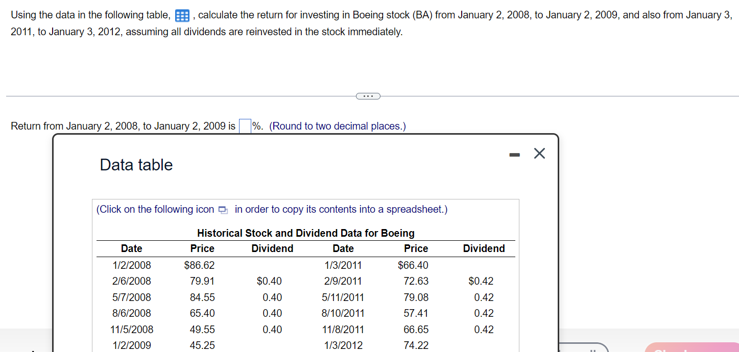Click the 45.25 price for 1/2/2009
The height and width of the screenshot is (352, 739).
[202, 345]
